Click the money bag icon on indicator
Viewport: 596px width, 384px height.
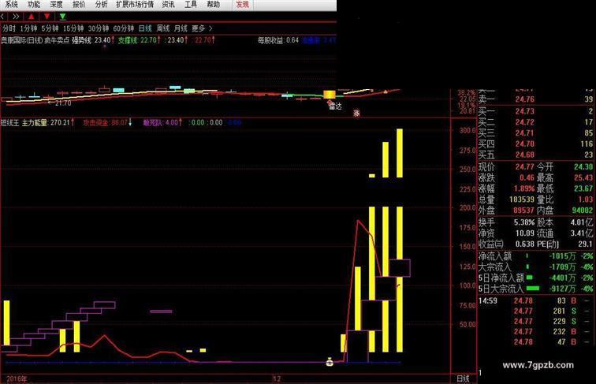click(x=330, y=362)
